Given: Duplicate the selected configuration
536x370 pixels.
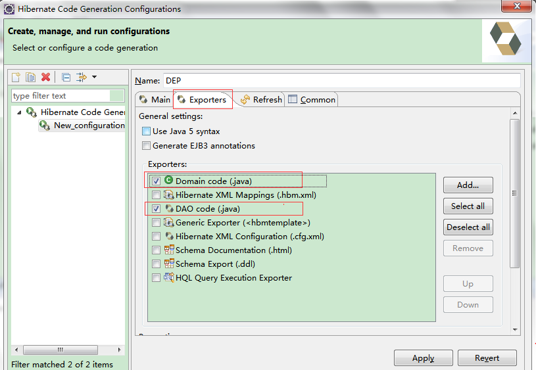Looking at the screenshot, I should pos(30,77).
